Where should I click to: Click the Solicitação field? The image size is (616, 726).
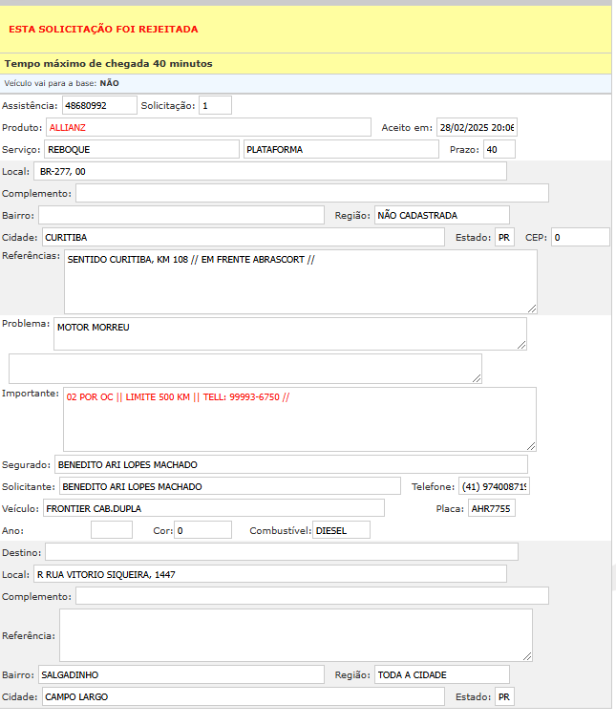(x=215, y=105)
